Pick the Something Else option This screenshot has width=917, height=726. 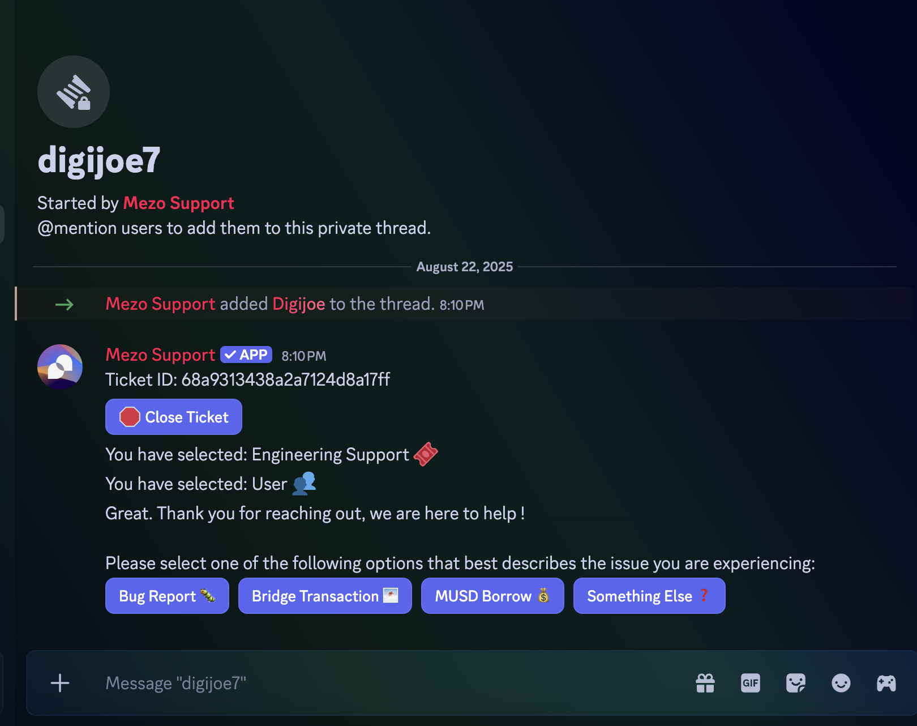(x=649, y=596)
